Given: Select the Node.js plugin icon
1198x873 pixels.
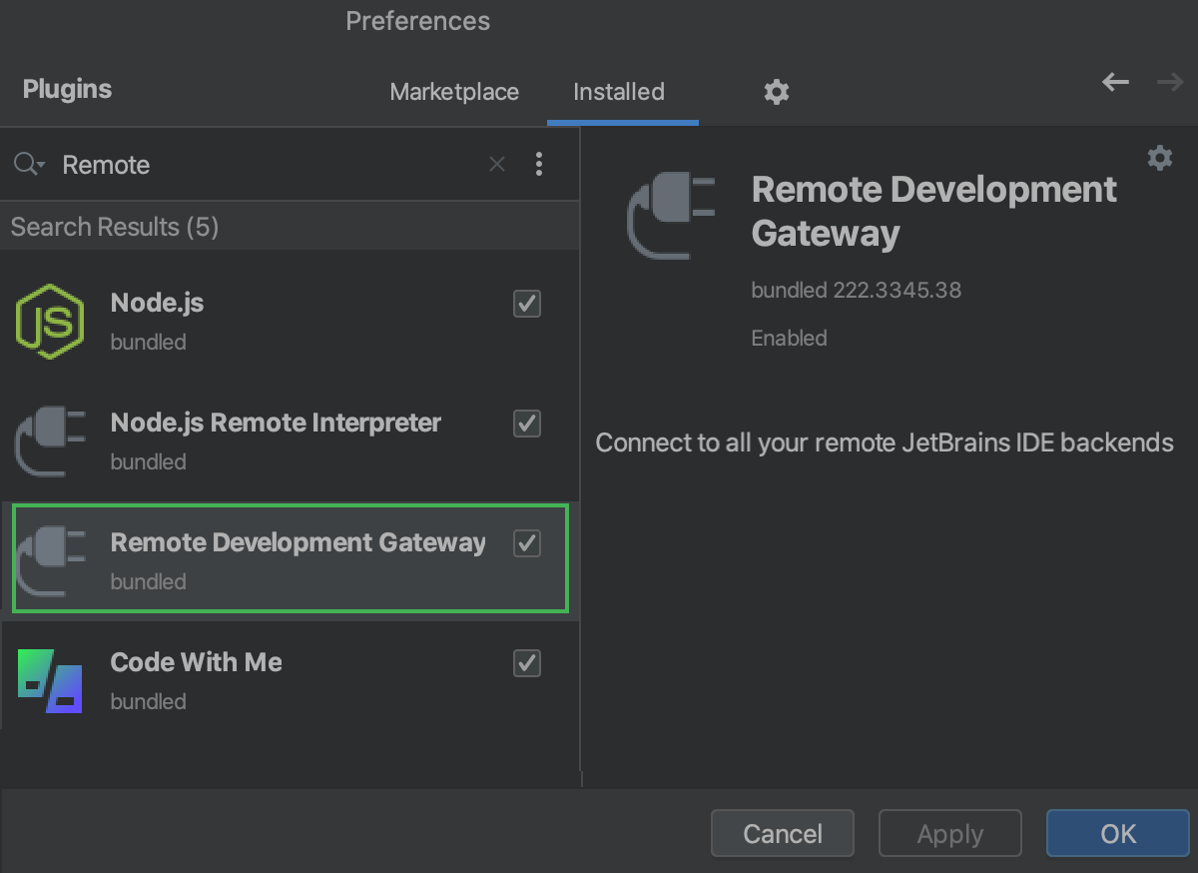Looking at the screenshot, I should (50, 320).
